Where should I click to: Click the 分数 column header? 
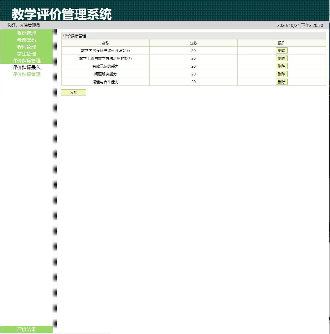pyautogui.click(x=193, y=43)
